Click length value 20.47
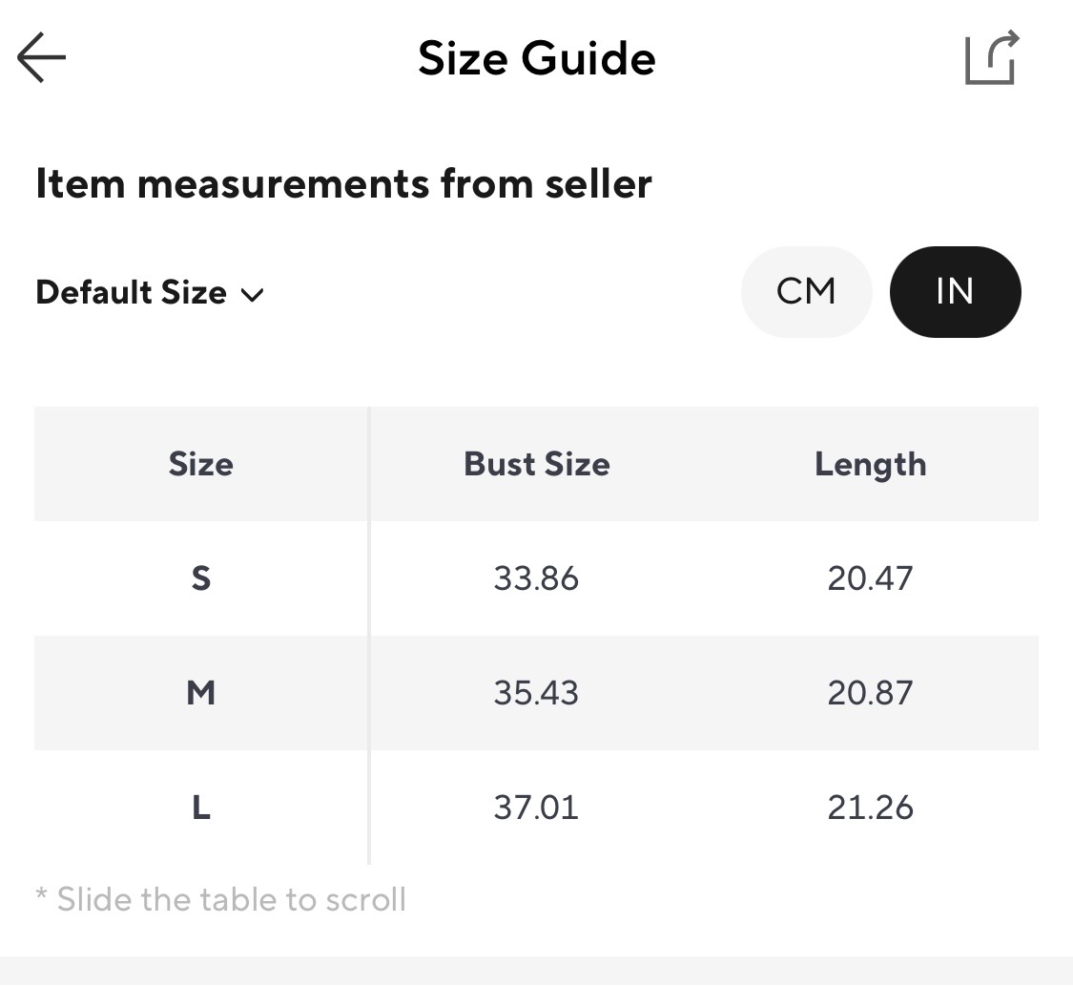The width and height of the screenshot is (1073, 987). tap(870, 578)
